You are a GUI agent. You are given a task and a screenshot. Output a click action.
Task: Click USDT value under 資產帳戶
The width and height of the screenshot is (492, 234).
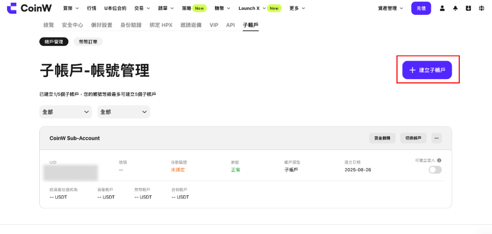coord(106,197)
